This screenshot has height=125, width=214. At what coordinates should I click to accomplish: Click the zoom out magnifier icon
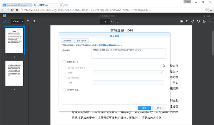29,21
